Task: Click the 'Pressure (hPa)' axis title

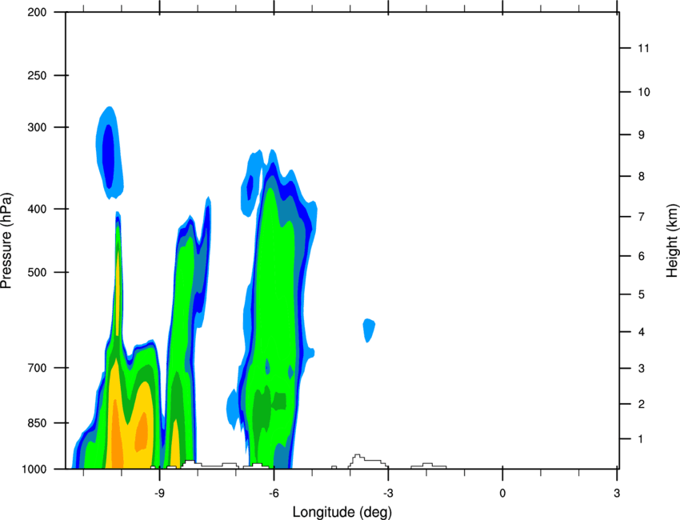Action: (6, 241)
